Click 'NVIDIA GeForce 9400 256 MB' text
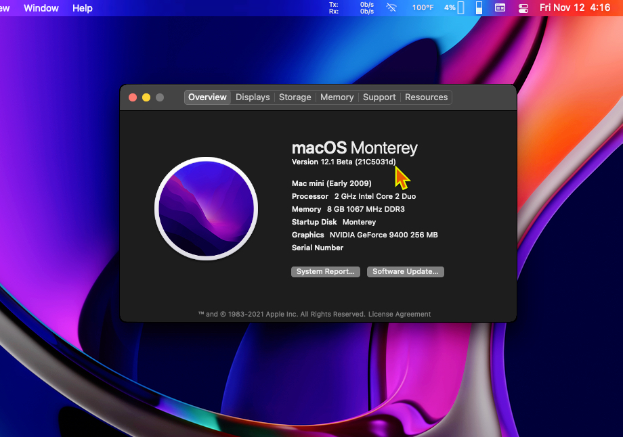The height and width of the screenshot is (437, 623). 383,235
